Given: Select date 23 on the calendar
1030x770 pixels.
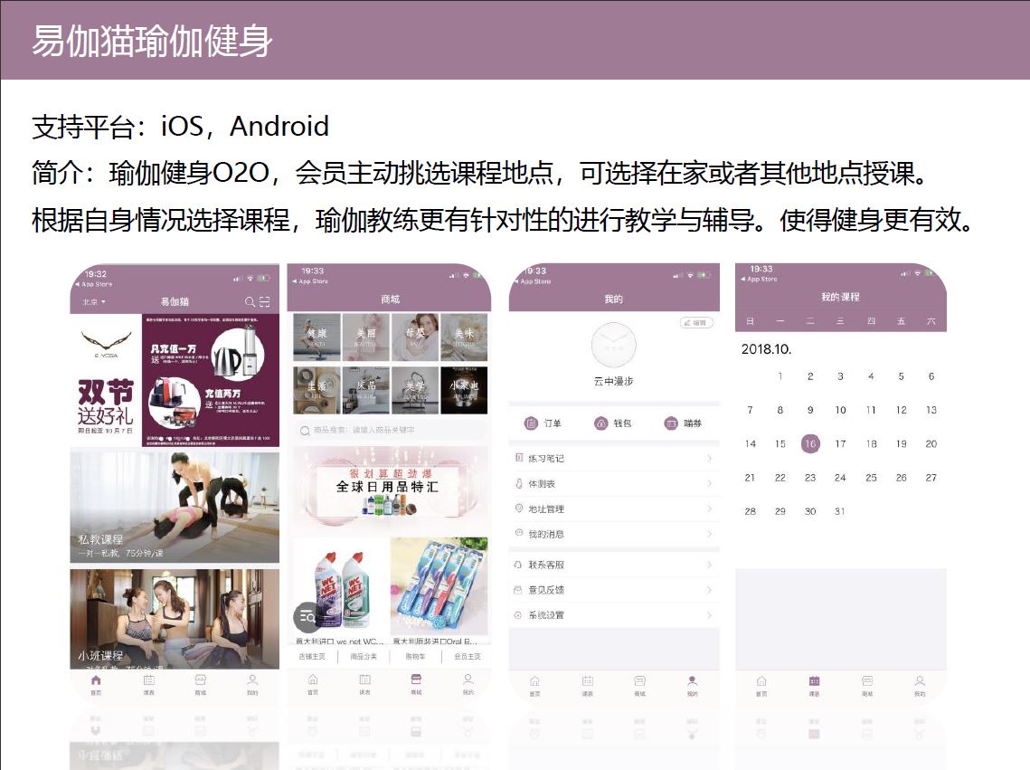Looking at the screenshot, I should click(810, 478).
